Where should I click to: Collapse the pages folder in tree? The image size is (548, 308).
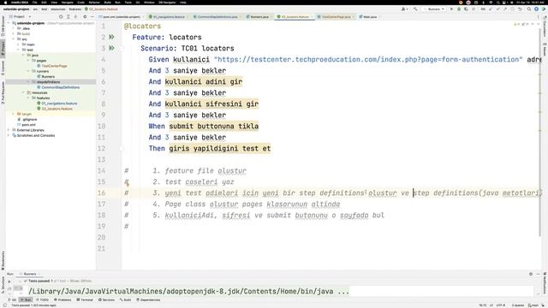28,61
